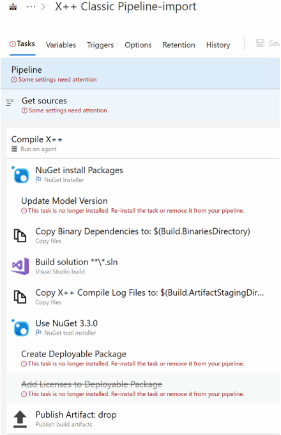Open the Compile X++ agent job

coord(143,143)
